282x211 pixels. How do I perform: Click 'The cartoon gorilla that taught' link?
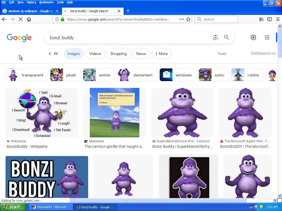click(114, 146)
